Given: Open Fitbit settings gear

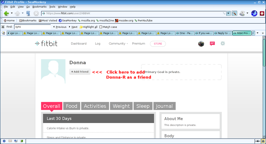Looking at the screenshot, I should pos(223,43).
